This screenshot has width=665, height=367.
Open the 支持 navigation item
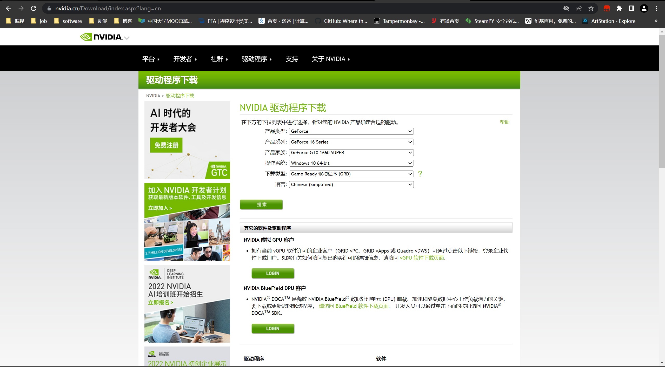tap(292, 59)
